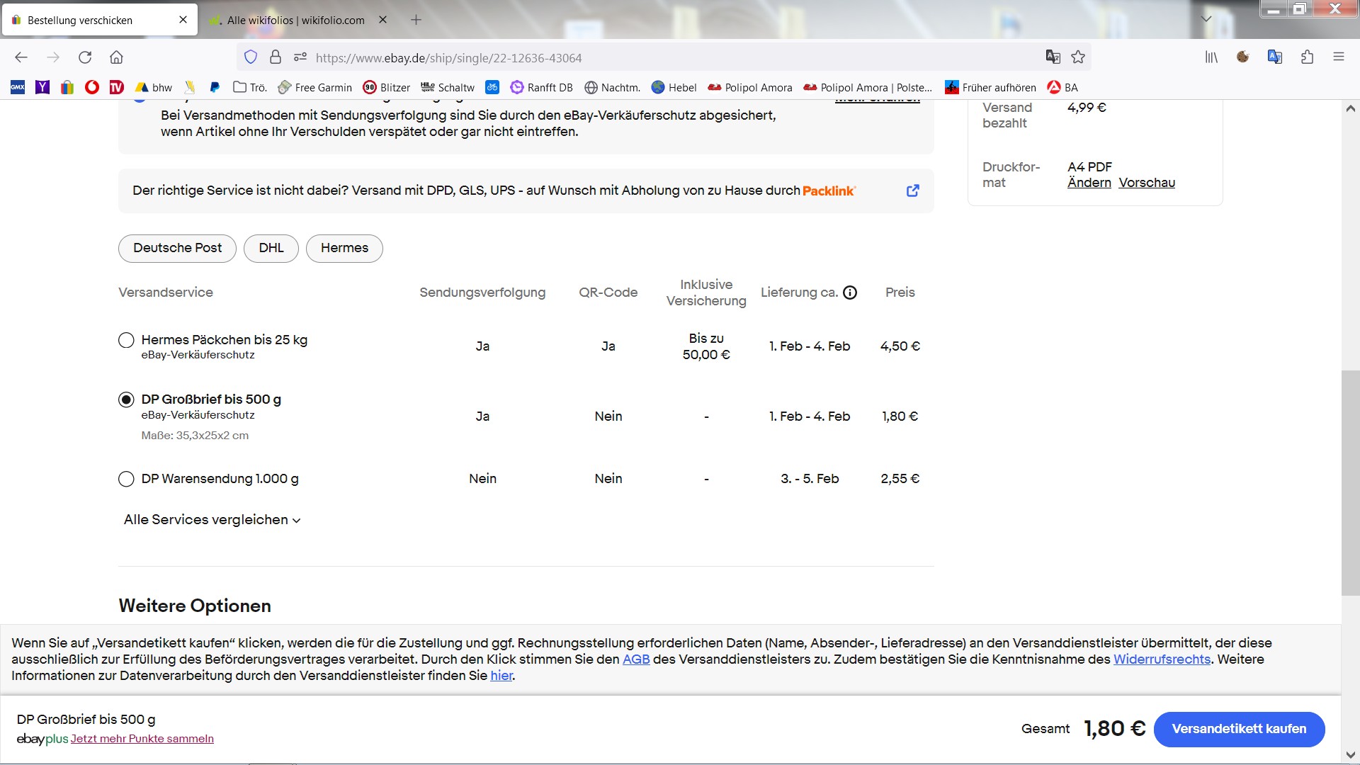Viewport: 1360px width, 765px height.
Task: Click the browser reload icon
Action: pos(85,57)
